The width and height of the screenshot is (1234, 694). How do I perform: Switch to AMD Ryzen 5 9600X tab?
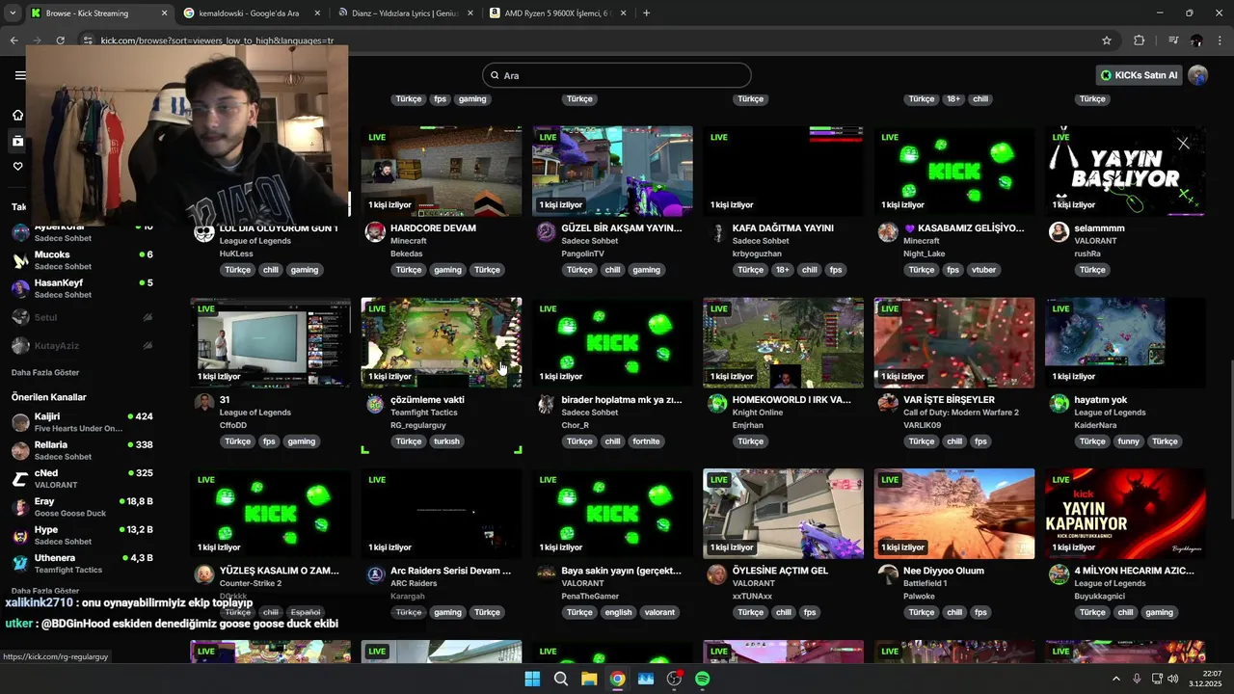coord(557,13)
